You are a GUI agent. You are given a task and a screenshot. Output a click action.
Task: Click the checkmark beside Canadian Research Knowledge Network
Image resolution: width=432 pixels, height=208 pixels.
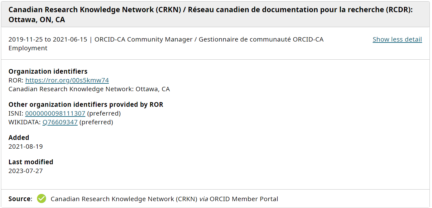(x=41, y=199)
